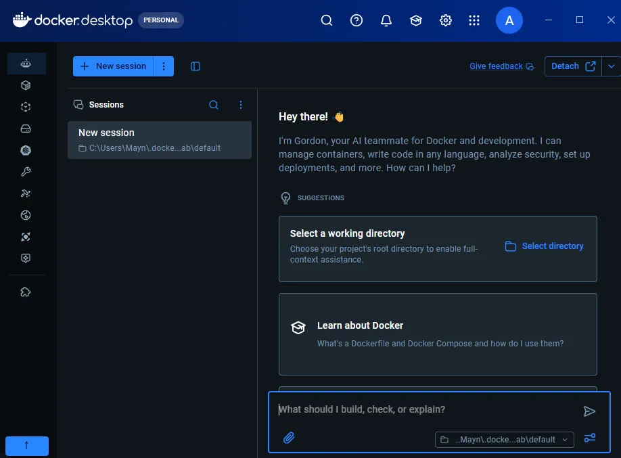Click the Detach button
Screen dimensions: 621x458
click(573, 66)
